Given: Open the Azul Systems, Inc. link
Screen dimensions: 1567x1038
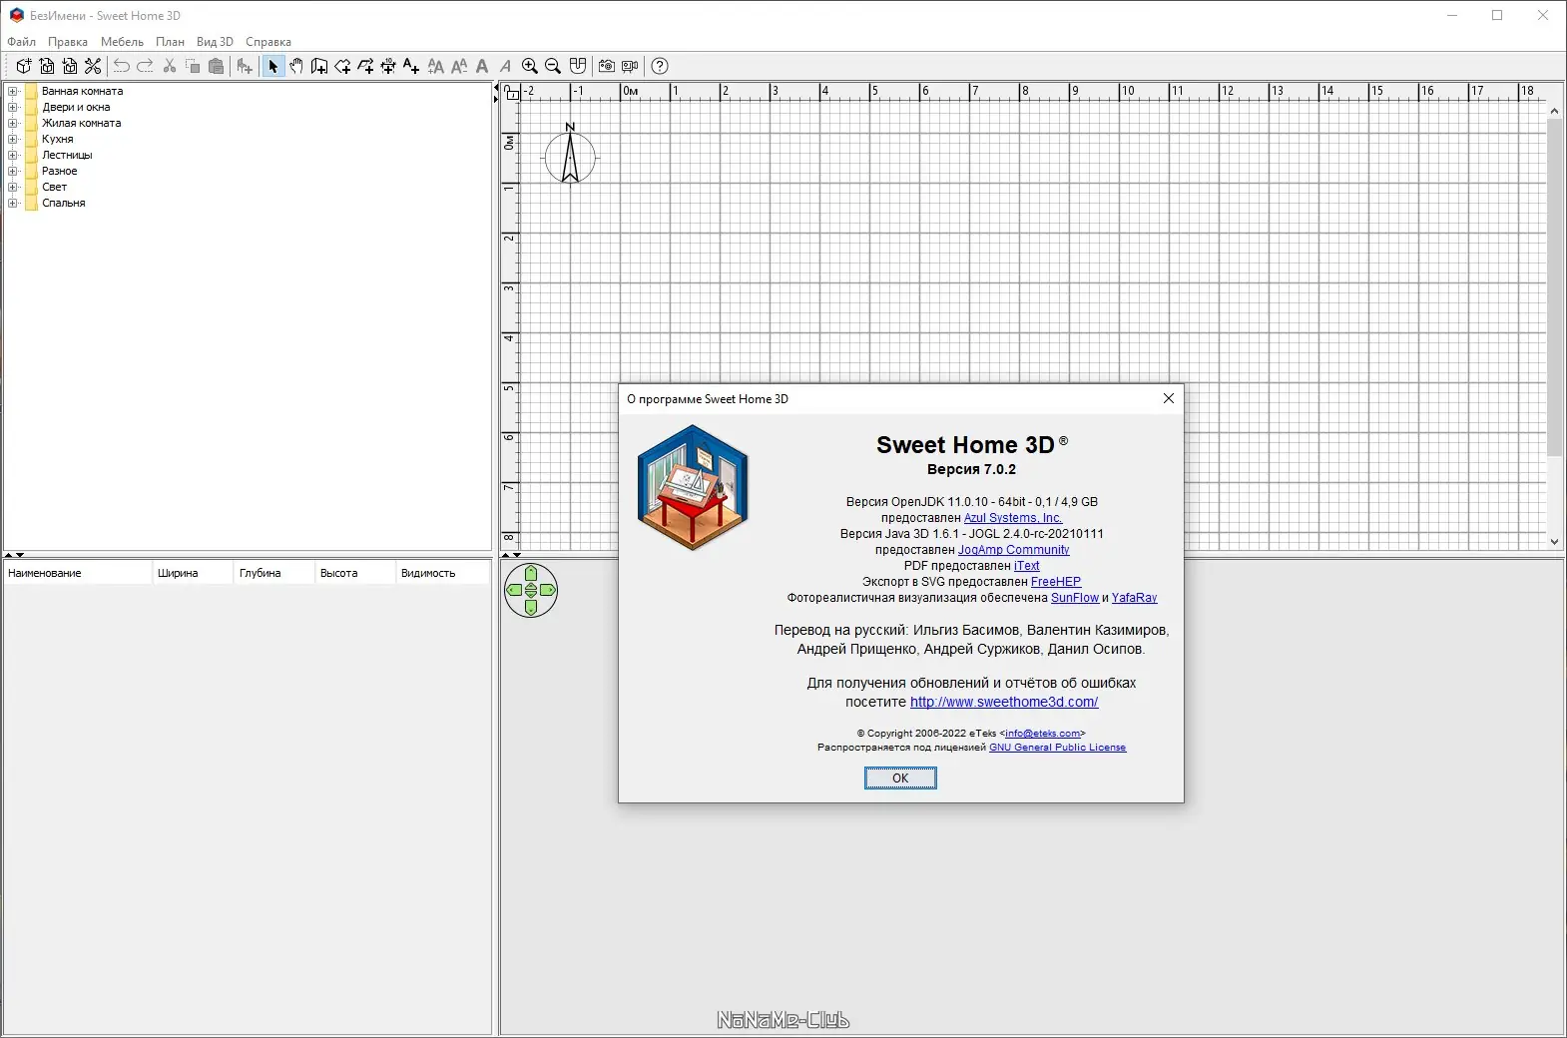Looking at the screenshot, I should [x=1013, y=518].
